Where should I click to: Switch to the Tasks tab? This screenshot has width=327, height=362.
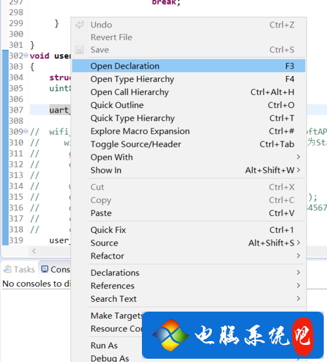coord(20,269)
